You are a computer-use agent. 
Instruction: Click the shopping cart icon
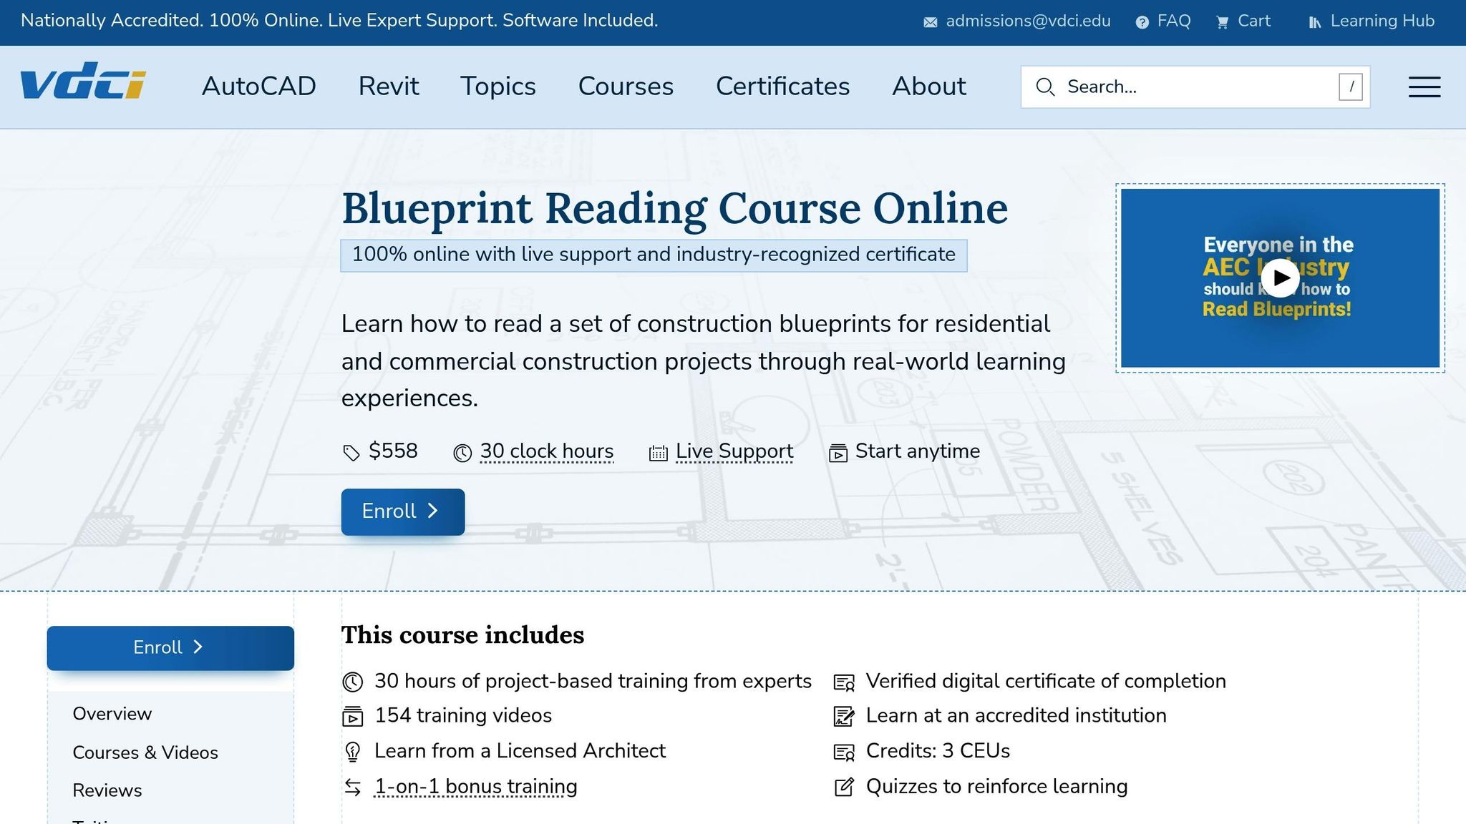1222,22
